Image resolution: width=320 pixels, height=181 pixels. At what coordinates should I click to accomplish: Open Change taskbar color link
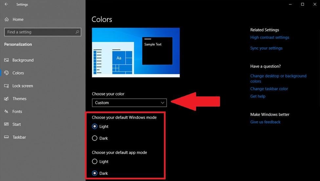(x=269, y=89)
